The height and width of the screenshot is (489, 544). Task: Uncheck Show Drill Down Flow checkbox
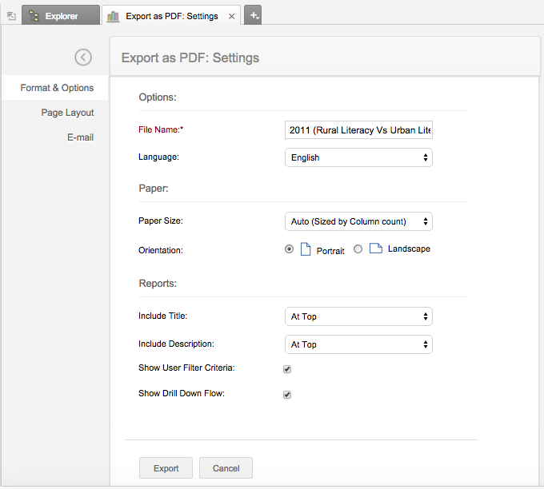pyautogui.click(x=287, y=395)
